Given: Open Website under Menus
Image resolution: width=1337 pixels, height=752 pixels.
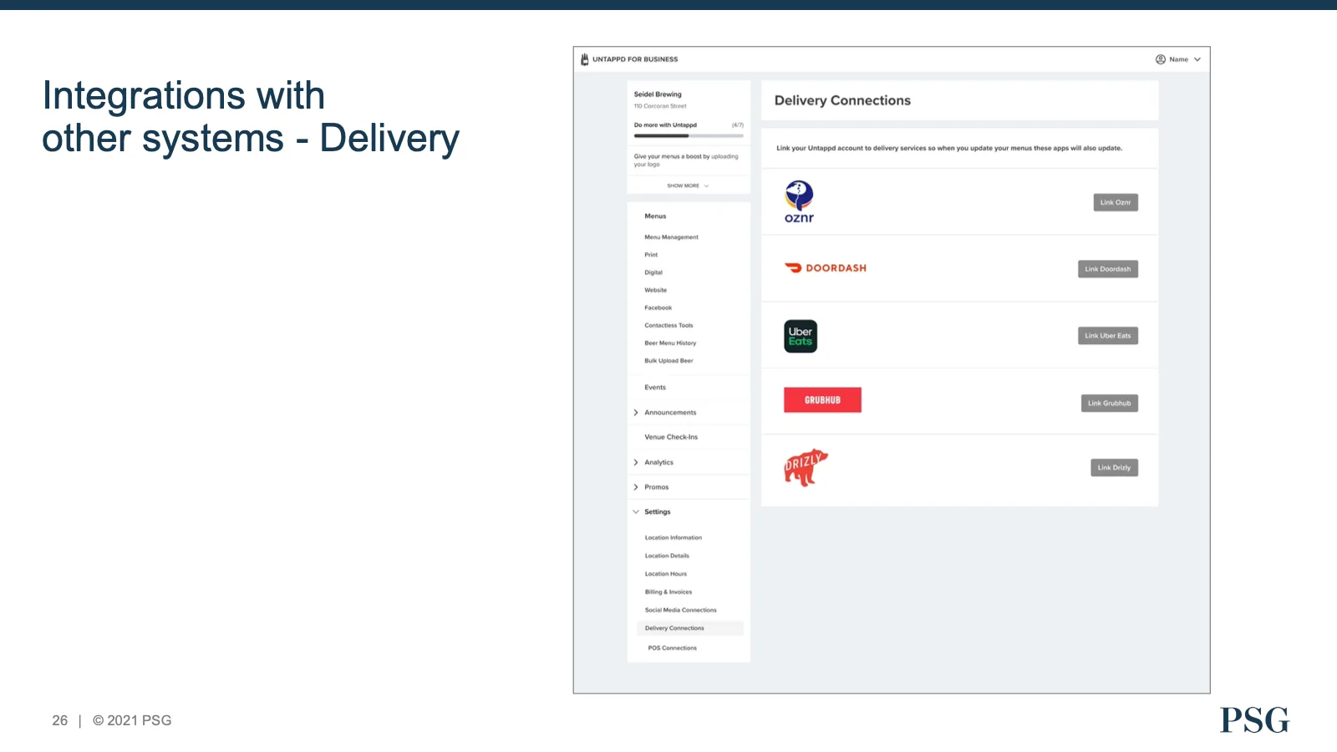Looking at the screenshot, I should 656,290.
